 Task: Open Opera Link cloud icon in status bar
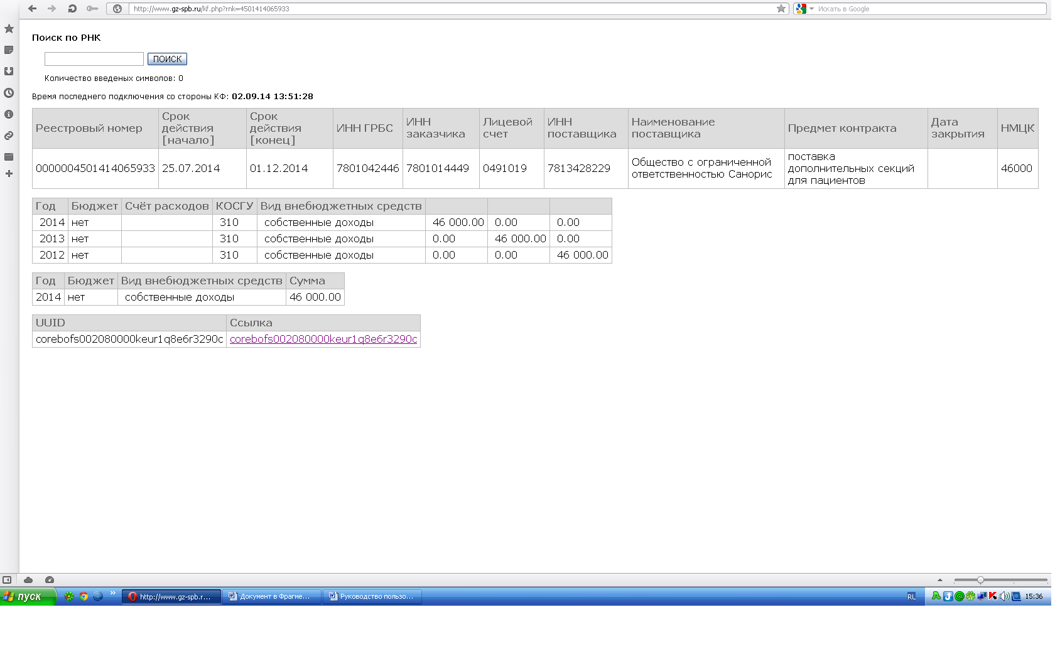28,580
